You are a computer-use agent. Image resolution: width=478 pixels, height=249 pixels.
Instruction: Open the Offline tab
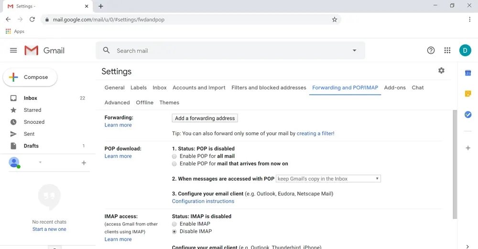(144, 103)
